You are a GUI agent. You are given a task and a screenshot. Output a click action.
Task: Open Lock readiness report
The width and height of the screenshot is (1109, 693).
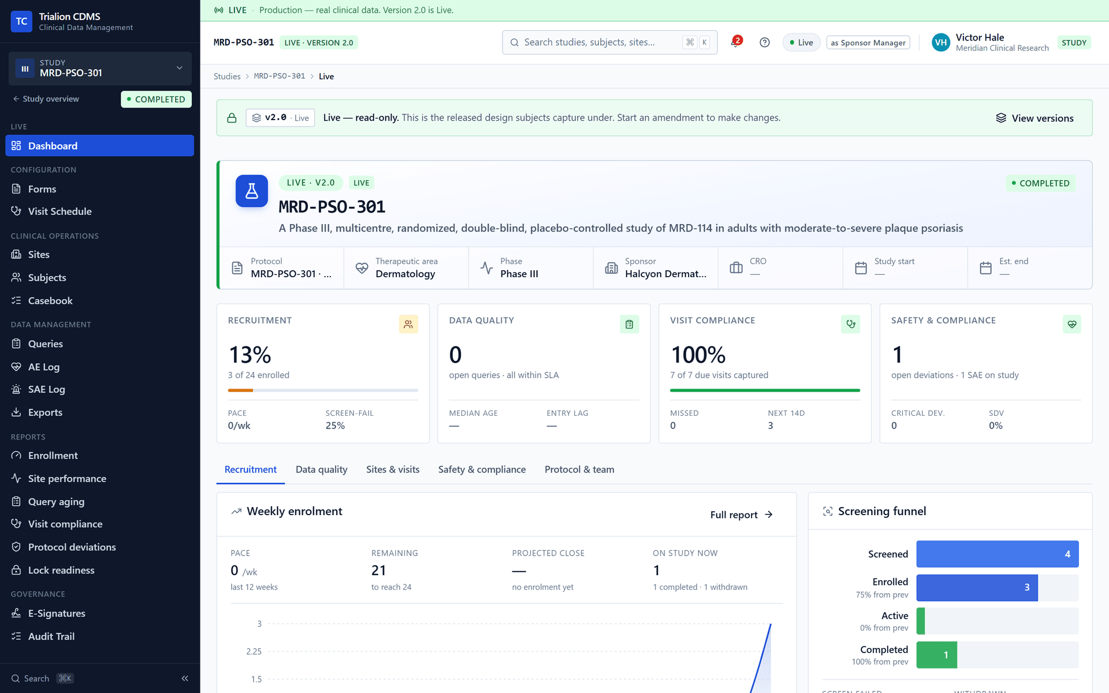point(100,570)
